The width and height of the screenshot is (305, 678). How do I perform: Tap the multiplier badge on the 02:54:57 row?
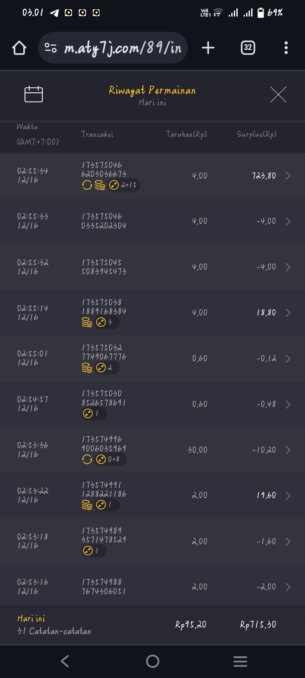93,414
